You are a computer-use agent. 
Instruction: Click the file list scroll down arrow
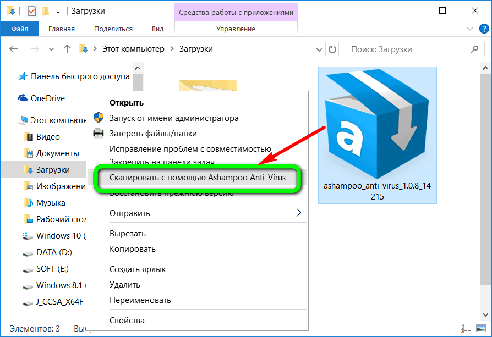[486, 314]
